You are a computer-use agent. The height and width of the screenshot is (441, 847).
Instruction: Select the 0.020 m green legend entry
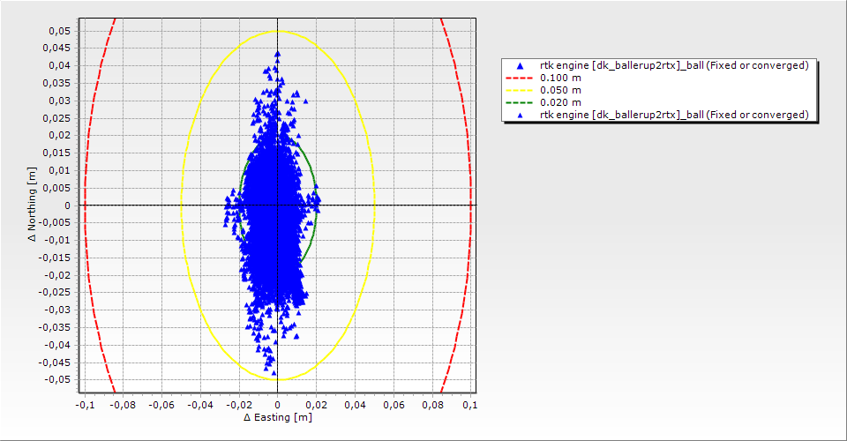click(x=543, y=102)
